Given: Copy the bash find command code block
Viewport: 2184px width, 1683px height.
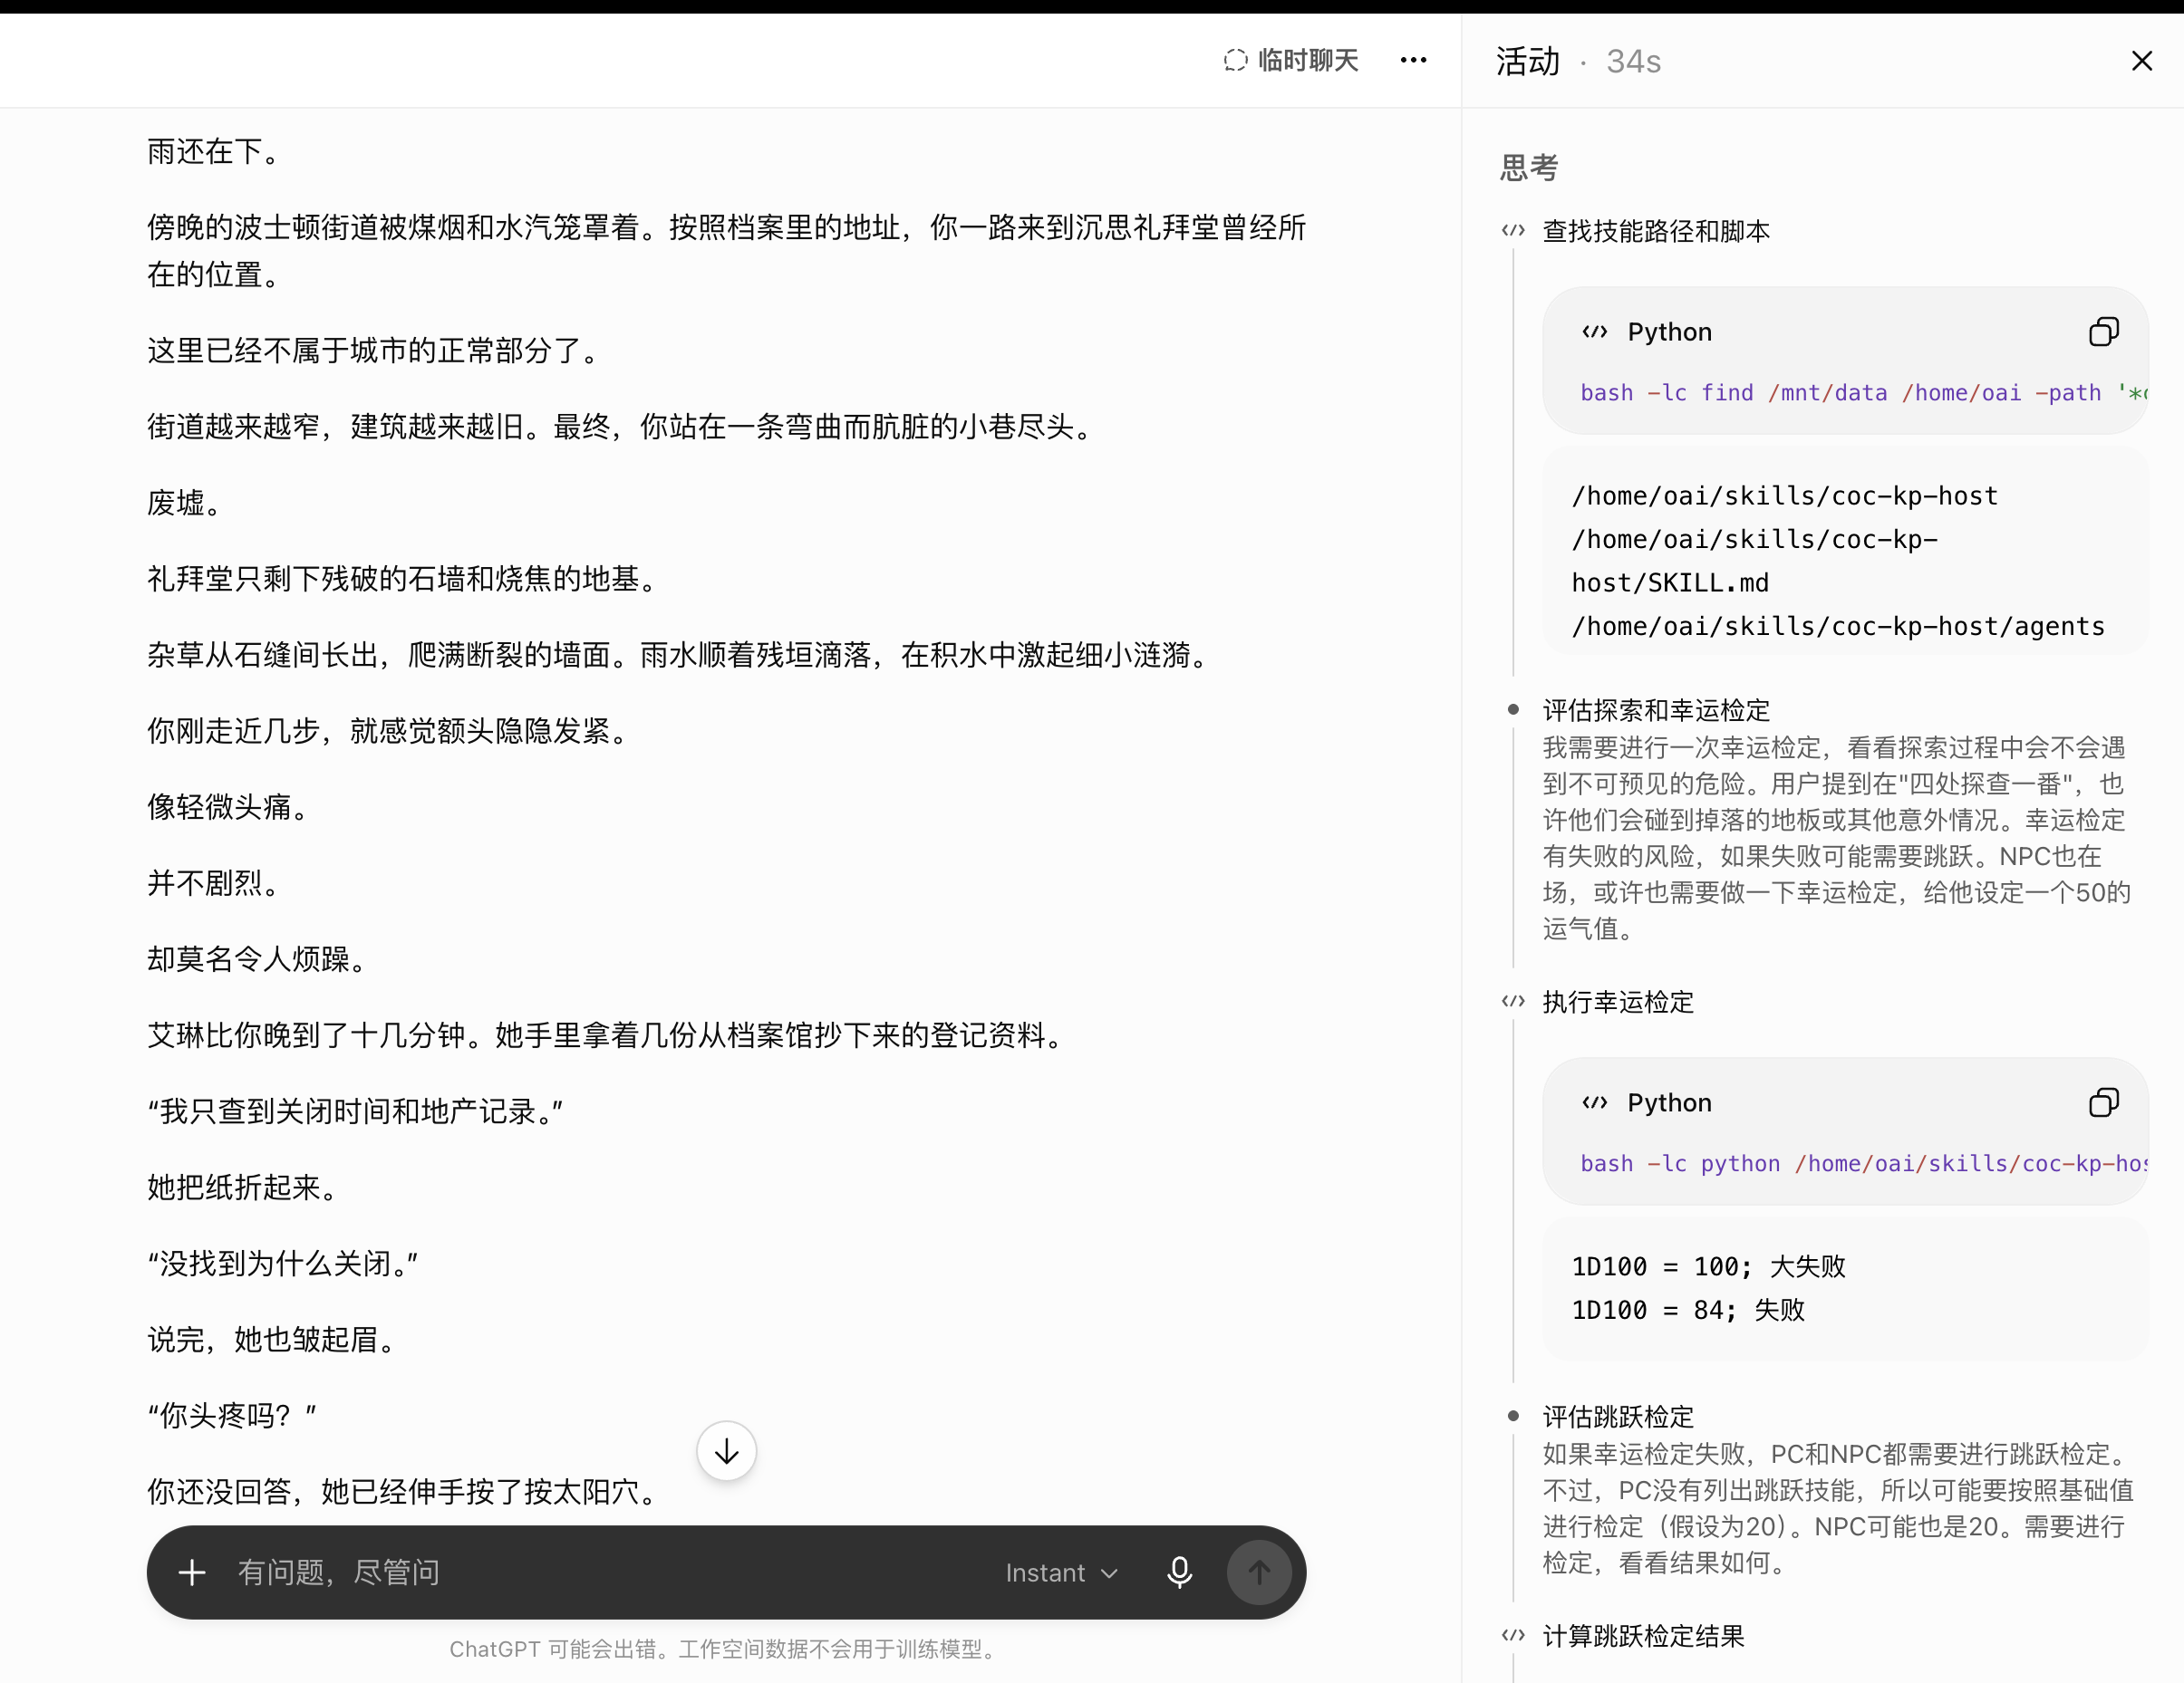Looking at the screenshot, I should [2103, 332].
